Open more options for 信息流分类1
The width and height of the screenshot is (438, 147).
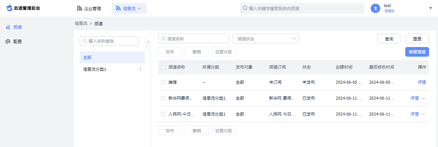141,69
